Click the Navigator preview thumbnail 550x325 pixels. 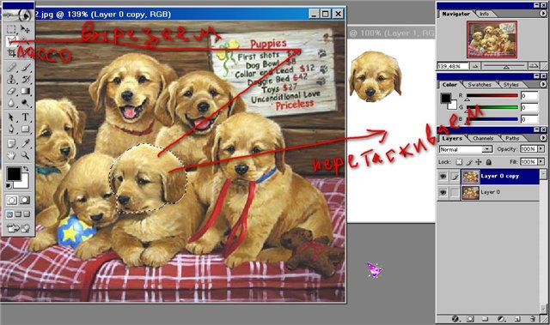pos(492,39)
